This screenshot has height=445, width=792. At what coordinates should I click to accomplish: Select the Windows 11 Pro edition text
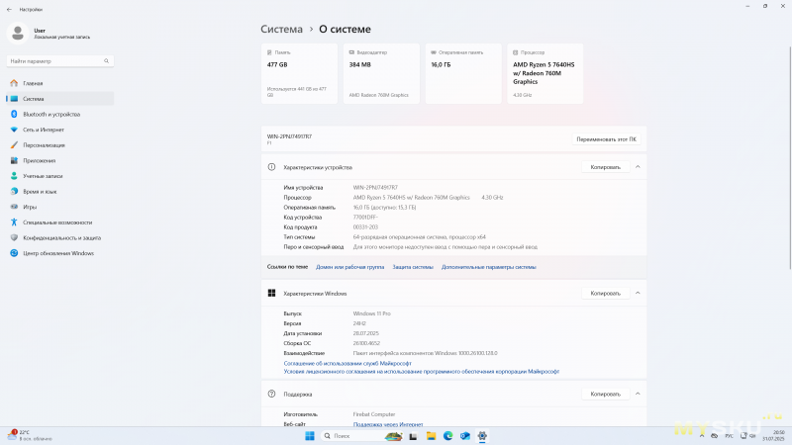tap(372, 313)
